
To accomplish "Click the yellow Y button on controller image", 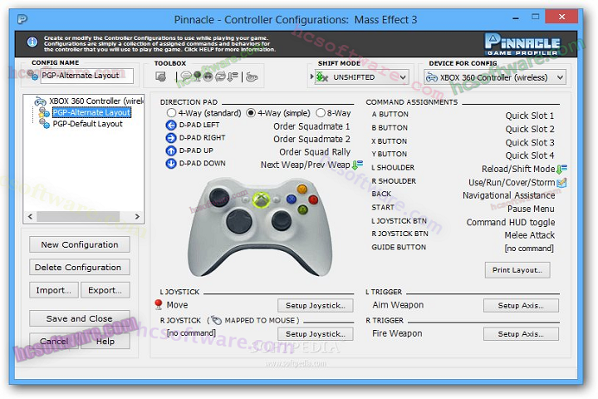I will point(302,189).
